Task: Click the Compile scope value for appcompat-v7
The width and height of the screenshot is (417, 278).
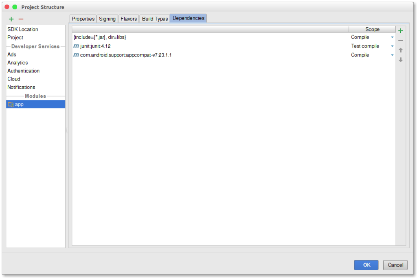Action: pos(360,55)
